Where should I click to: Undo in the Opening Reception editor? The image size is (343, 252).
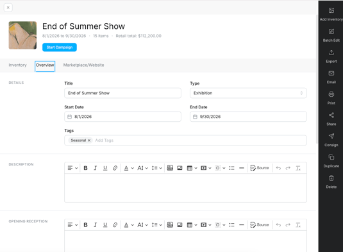(278, 225)
